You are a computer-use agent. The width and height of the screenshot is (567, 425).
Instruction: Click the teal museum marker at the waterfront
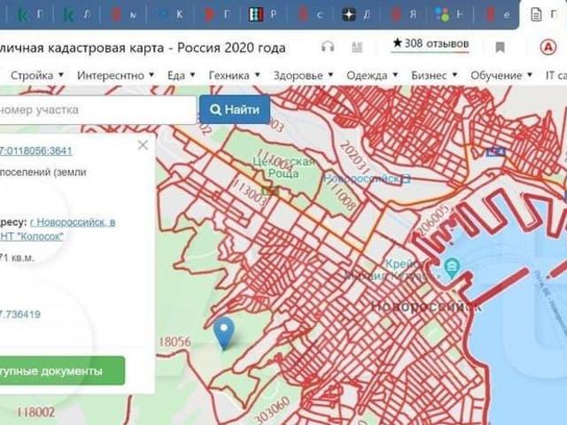click(452, 267)
